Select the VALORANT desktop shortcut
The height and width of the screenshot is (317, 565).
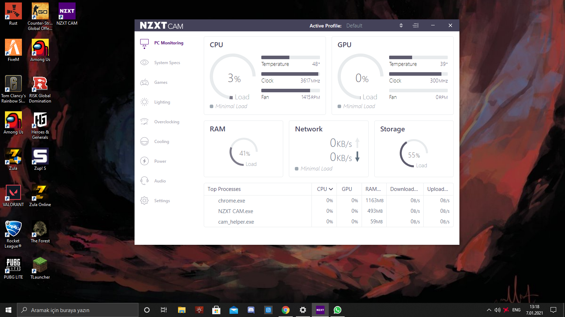point(13,196)
